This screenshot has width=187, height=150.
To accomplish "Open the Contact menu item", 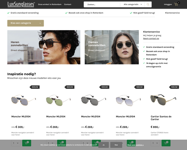I will pos(68,5).
